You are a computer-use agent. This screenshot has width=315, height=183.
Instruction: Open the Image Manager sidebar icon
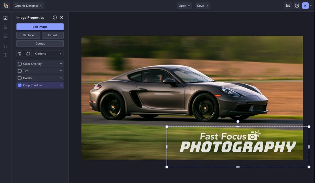[x=5, y=18]
